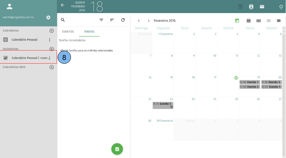Add a new calendar under Calendários
286x158 pixels.
tap(52, 31)
